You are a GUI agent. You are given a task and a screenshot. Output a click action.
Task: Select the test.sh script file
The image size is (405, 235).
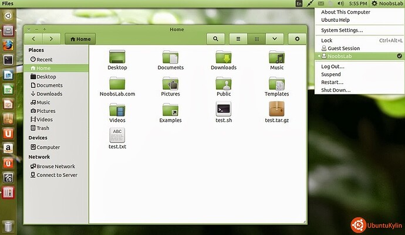(224, 109)
